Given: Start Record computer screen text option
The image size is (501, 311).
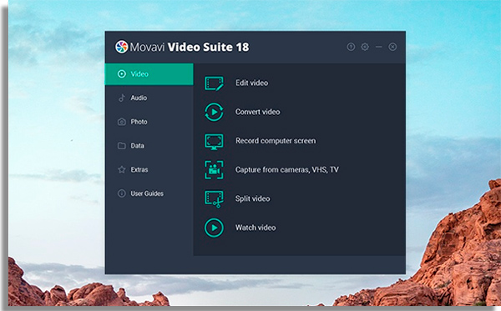Looking at the screenshot, I should click(x=276, y=141).
